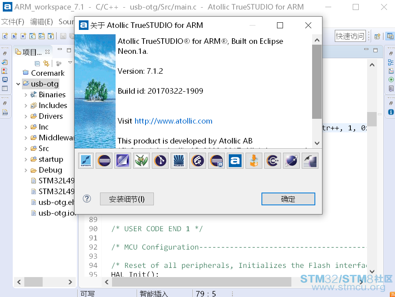Open the Source menu

(66, 22)
